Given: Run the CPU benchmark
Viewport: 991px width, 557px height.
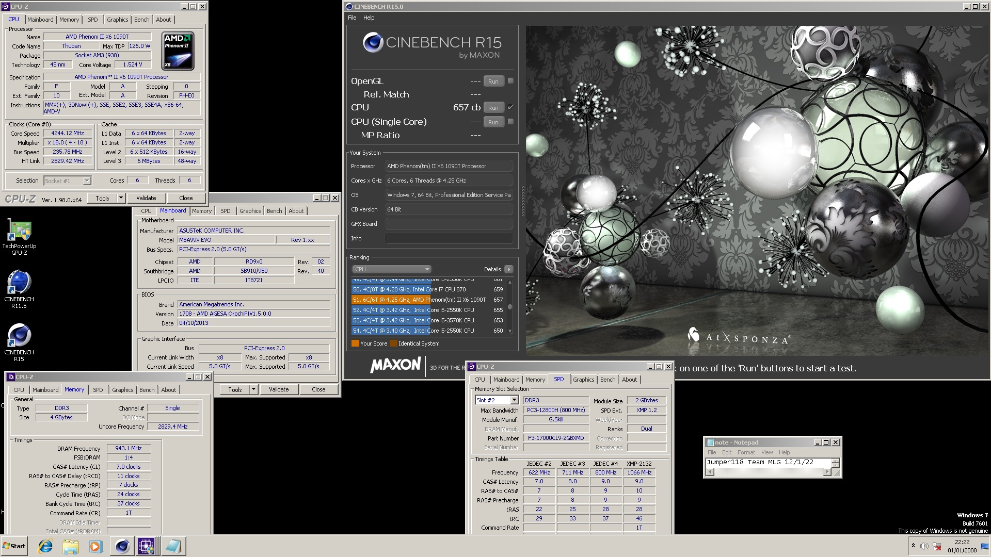Looking at the screenshot, I should pyautogui.click(x=493, y=108).
